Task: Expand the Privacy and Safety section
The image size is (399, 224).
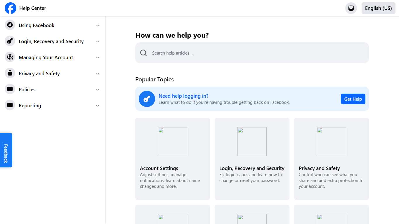Action: 98,73
